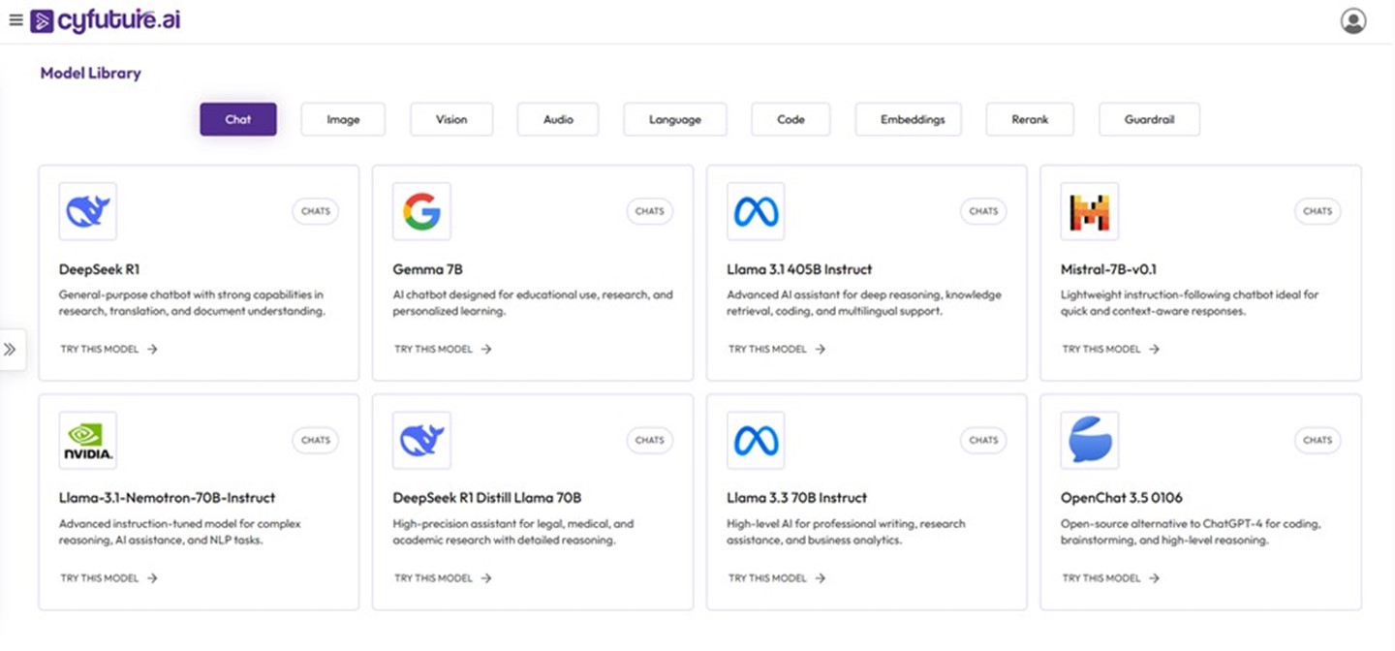
Task: Open the DeepSeek R1 Distill Llama 70B title
Action: click(x=486, y=498)
